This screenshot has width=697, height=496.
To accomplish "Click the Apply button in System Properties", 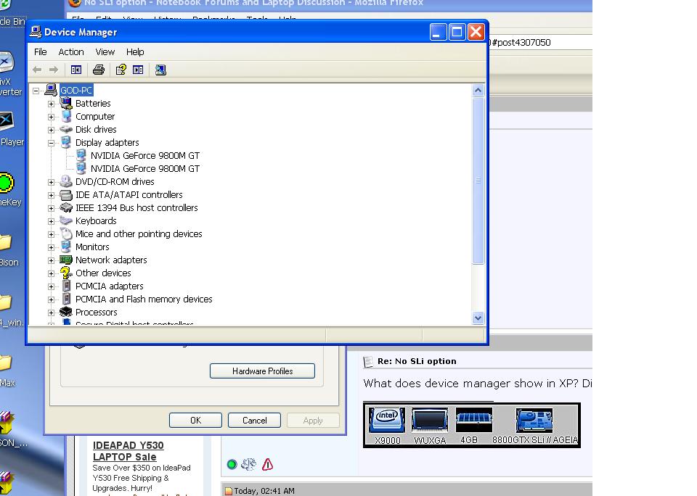I will click(313, 420).
